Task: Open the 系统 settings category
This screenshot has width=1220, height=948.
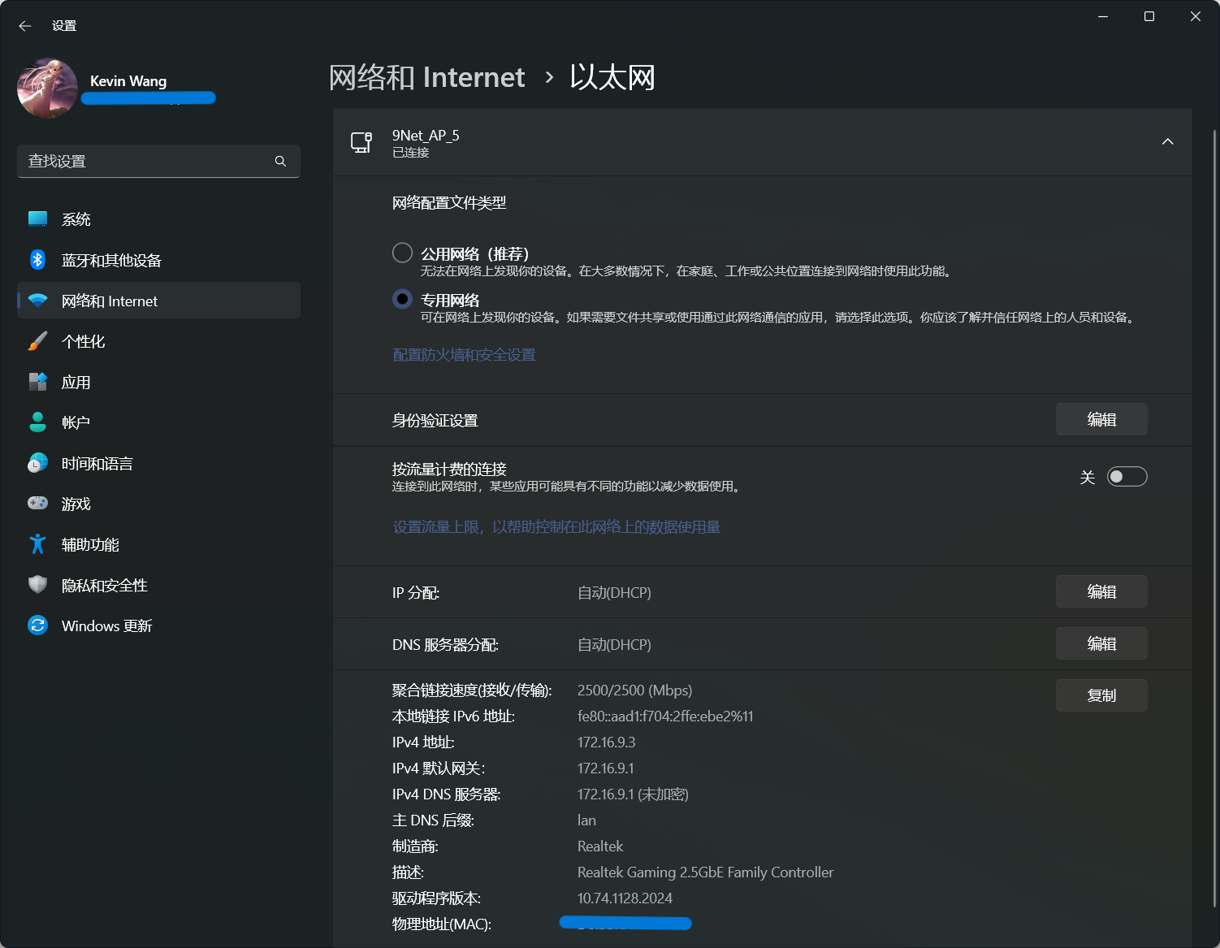Action: (x=158, y=219)
